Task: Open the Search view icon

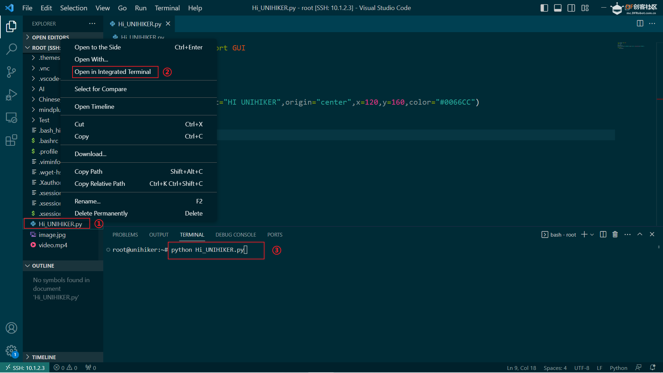Action: click(x=11, y=49)
